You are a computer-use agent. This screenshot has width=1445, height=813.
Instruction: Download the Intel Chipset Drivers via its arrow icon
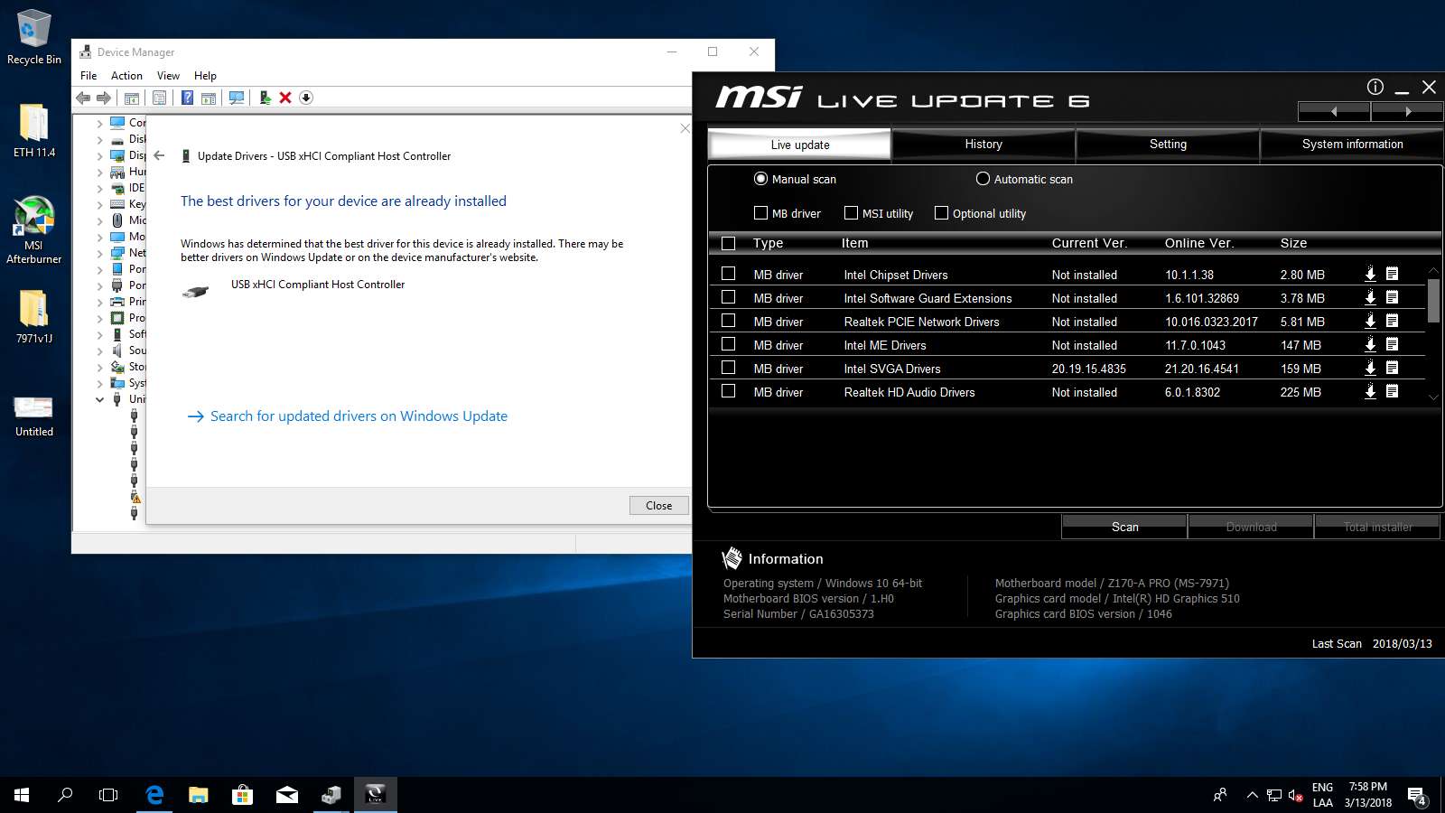tap(1370, 274)
